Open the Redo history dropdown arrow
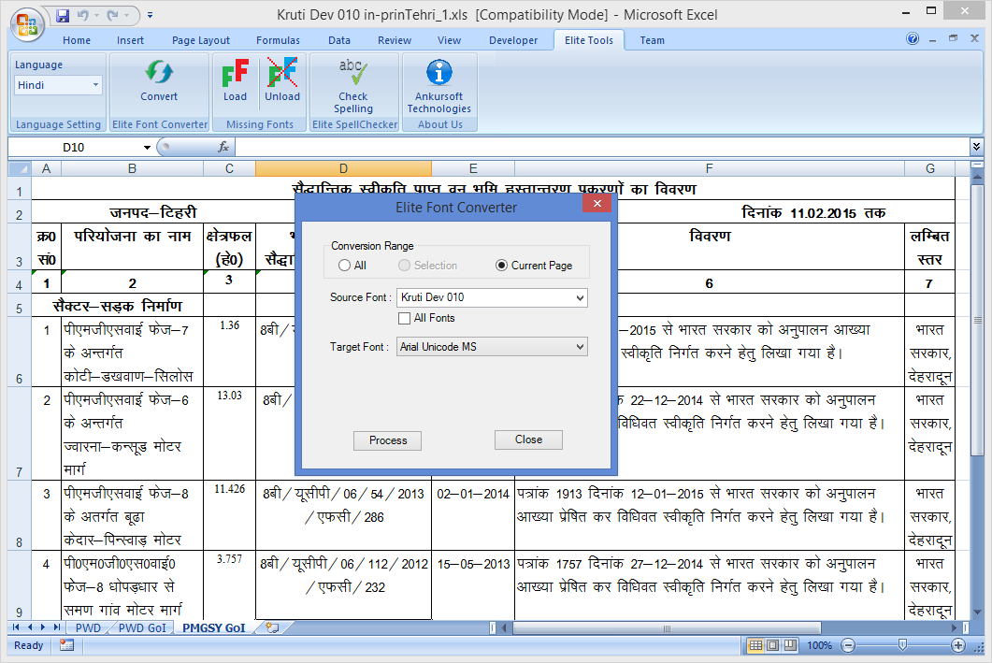The width and height of the screenshot is (992, 663). 126,15
